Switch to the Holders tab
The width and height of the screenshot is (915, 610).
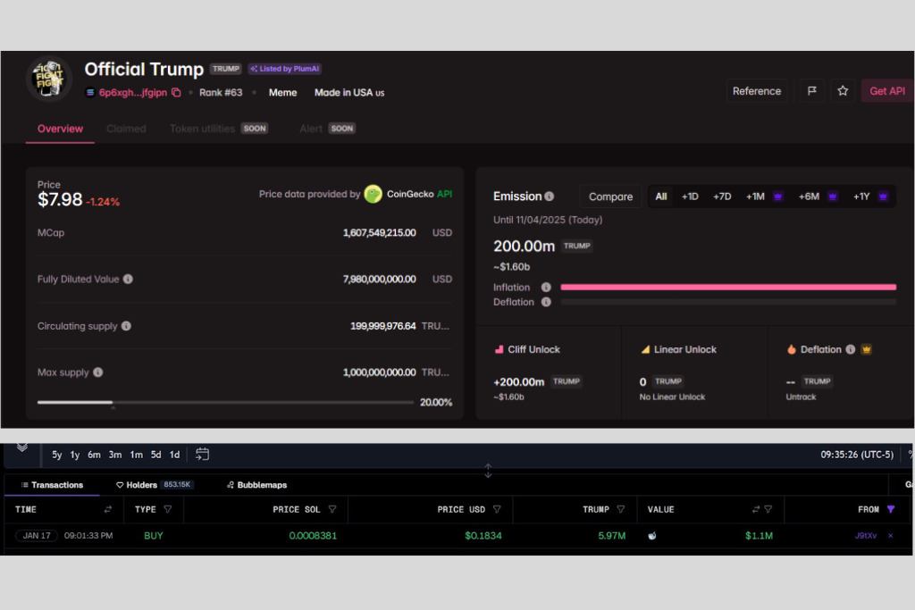[154, 485]
